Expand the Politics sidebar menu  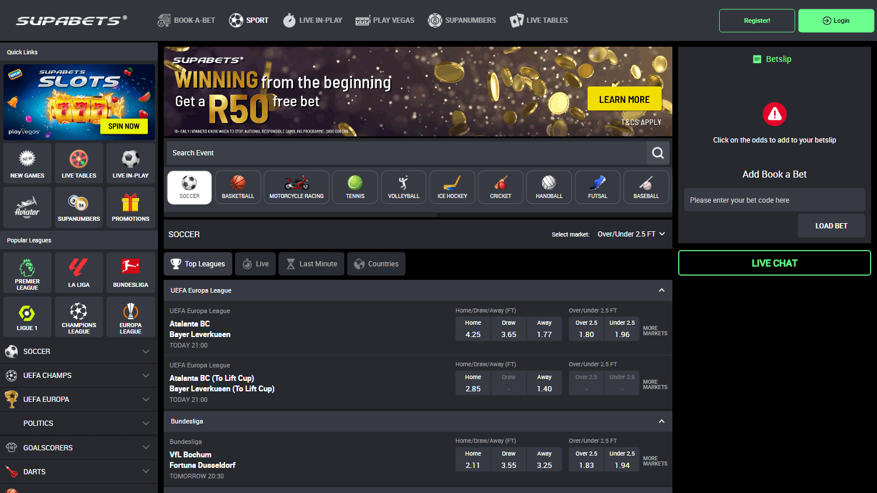tap(79, 423)
